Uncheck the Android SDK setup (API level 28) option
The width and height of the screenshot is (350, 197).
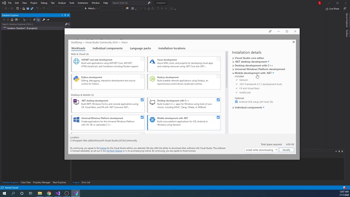[x=236, y=102]
